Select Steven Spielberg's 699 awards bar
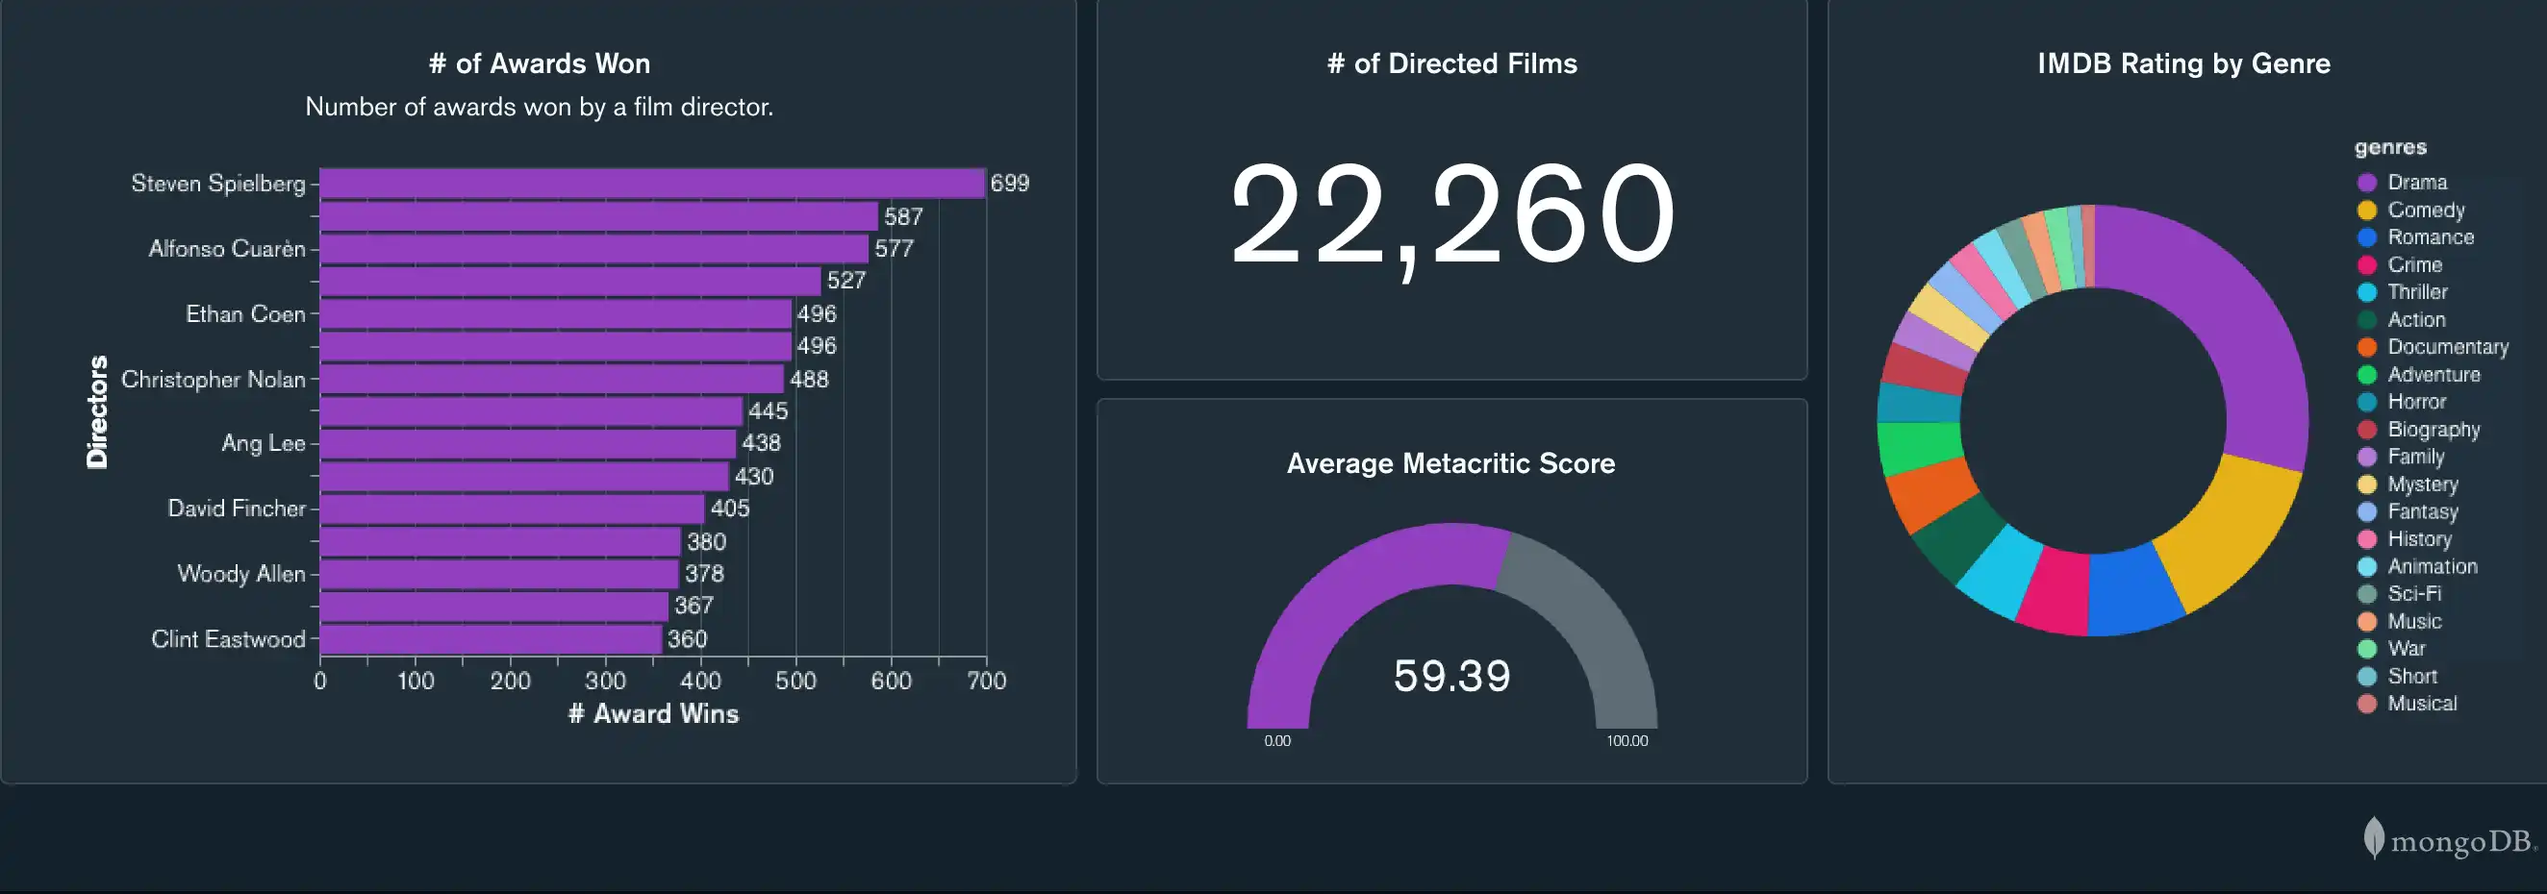Viewport: 2547px width, 894px height. [652, 184]
